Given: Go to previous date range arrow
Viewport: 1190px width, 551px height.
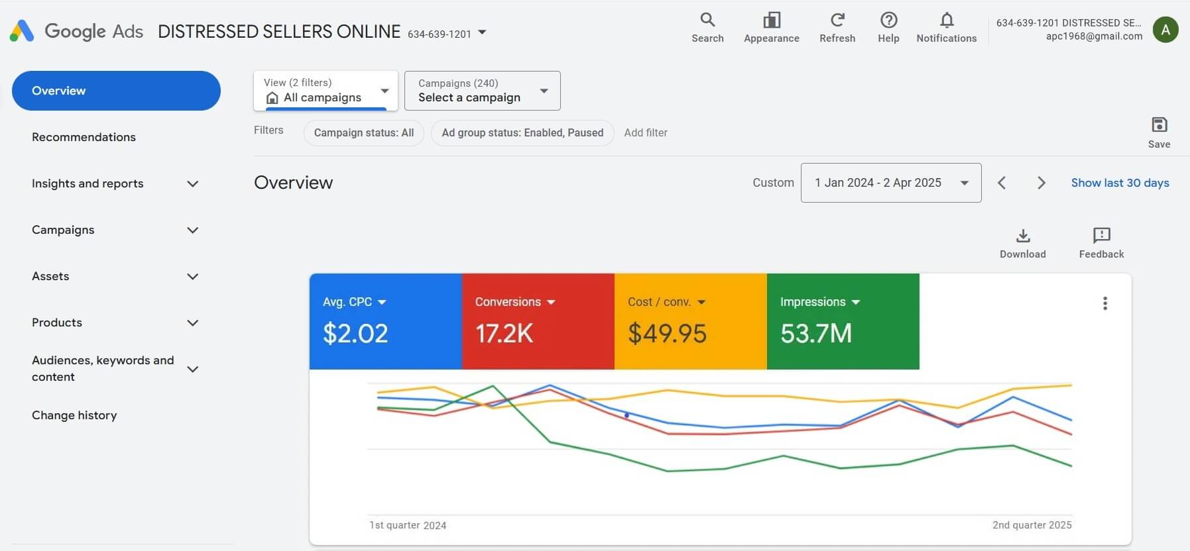Looking at the screenshot, I should (x=1002, y=183).
